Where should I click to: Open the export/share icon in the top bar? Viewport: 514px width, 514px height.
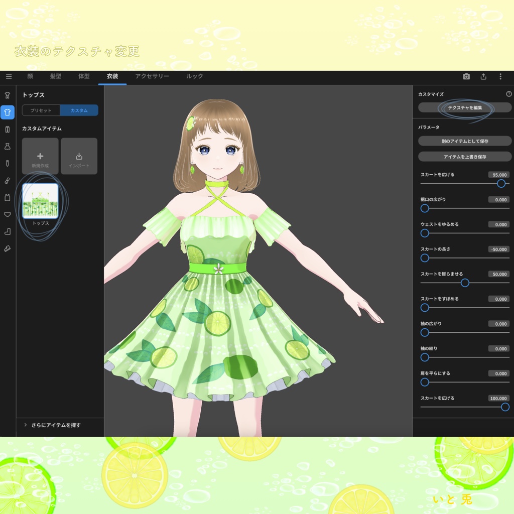(x=483, y=76)
